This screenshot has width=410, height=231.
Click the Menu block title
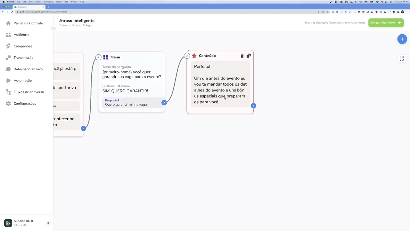coord(115,57)
